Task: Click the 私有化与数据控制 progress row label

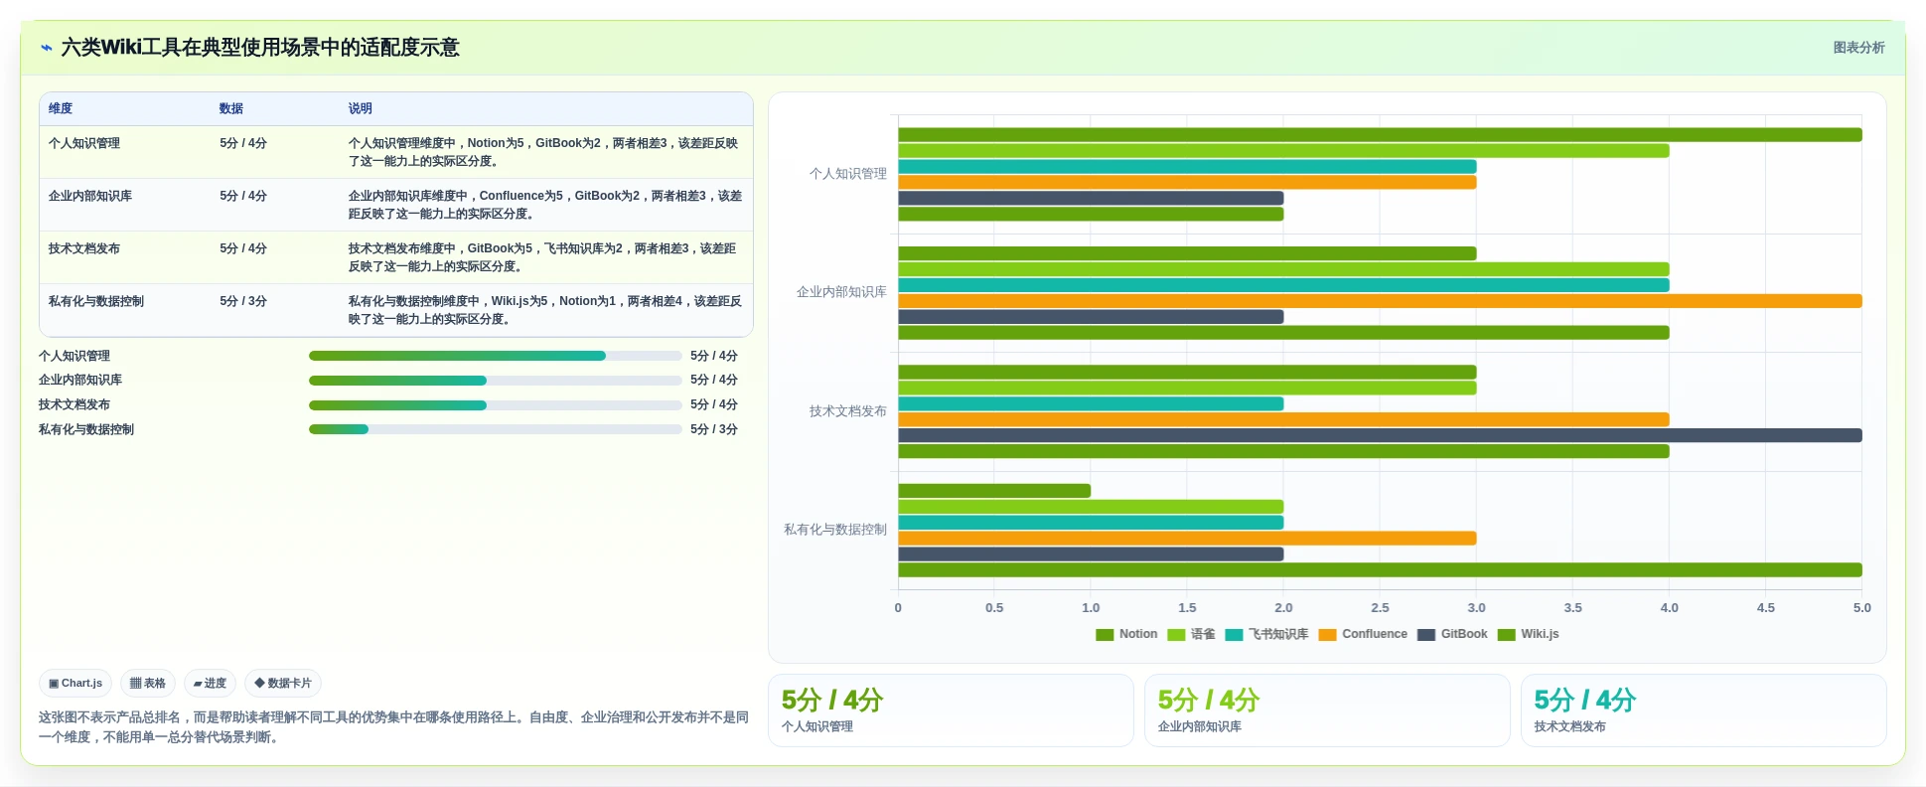Action: 86,429
